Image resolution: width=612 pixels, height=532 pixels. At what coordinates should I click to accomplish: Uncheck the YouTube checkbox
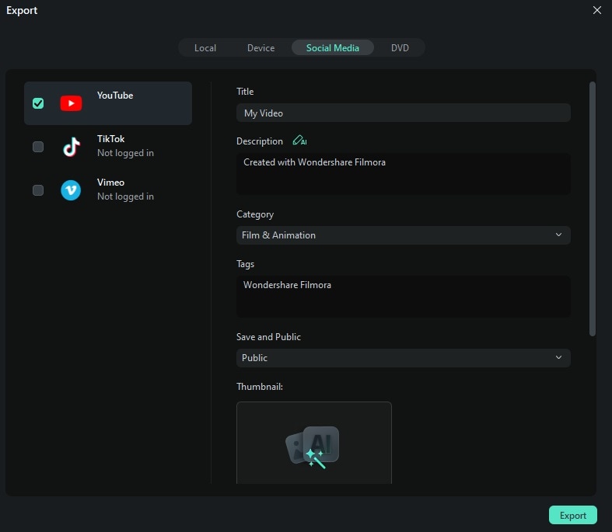click(x=38, y=103)
